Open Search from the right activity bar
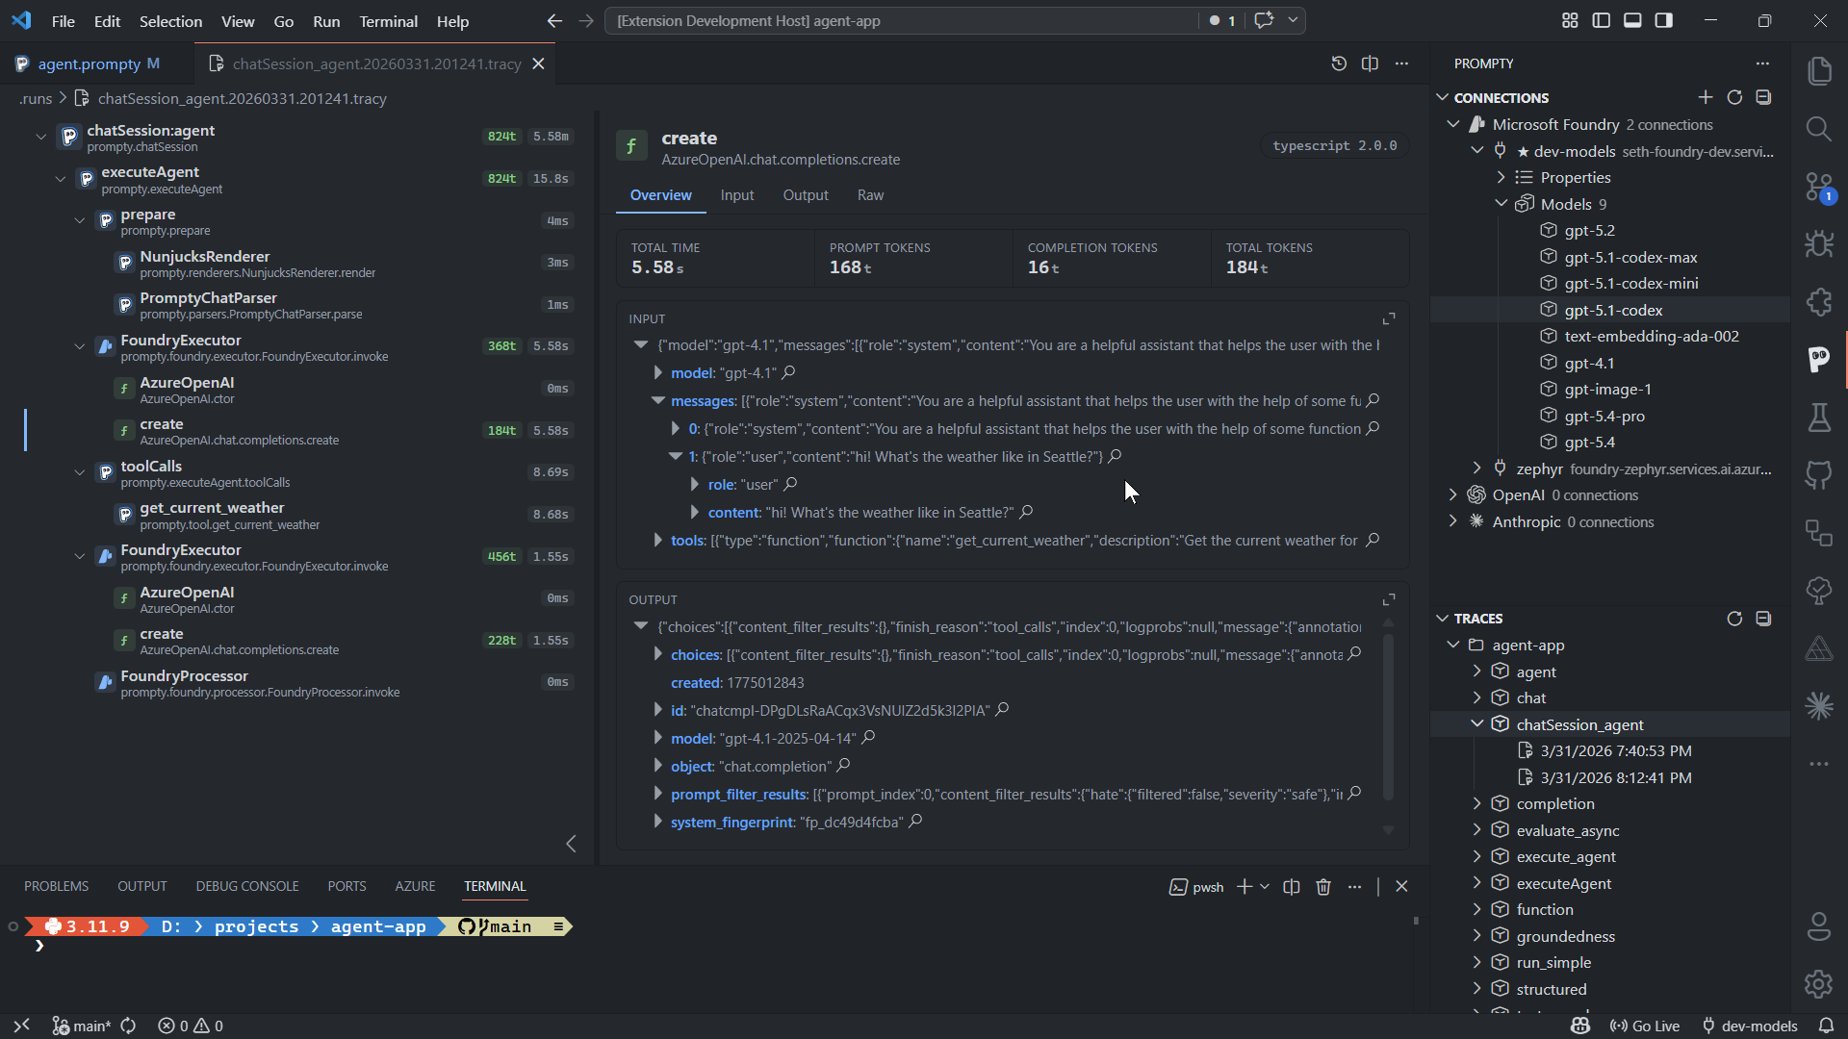This screenshot has height=1039, width=1848. click(x=1819, y=128)
